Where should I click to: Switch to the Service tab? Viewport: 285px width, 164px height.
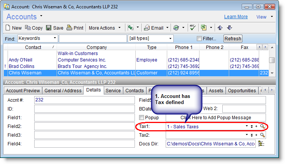click(x=113, y=90)
